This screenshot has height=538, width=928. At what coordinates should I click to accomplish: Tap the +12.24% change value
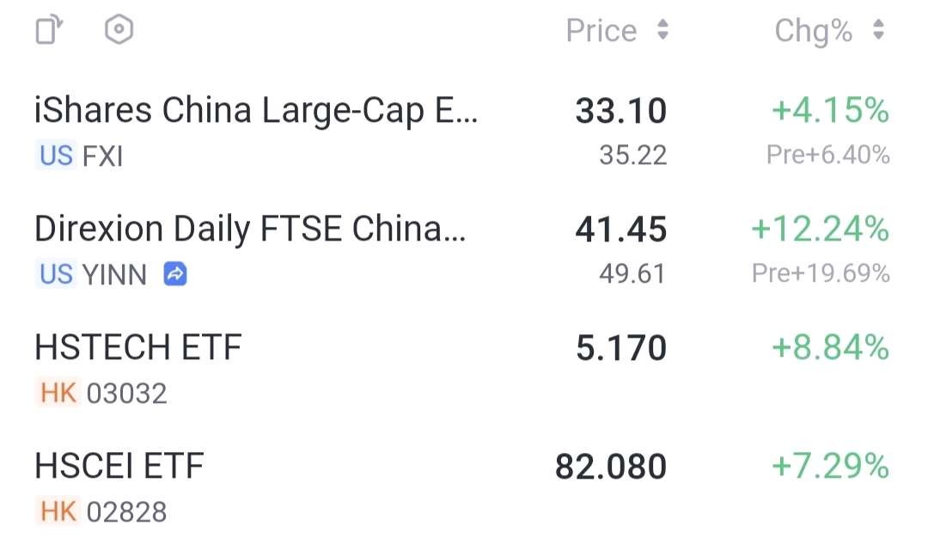point(821,229)
